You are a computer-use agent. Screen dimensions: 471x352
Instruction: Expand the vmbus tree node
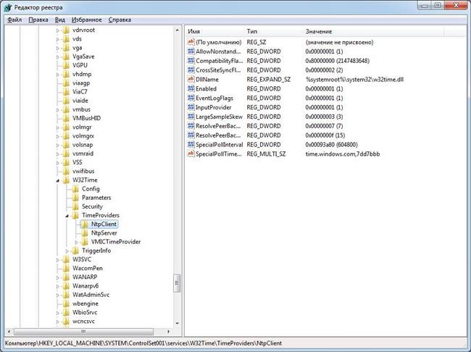[x=57, y=109]
